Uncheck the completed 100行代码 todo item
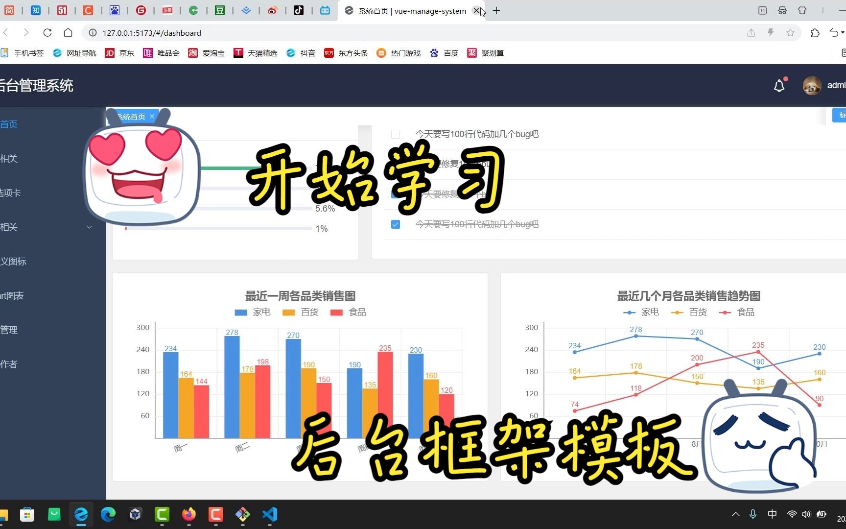The height and width of the screenshot is (529, 846). (395, 224)
